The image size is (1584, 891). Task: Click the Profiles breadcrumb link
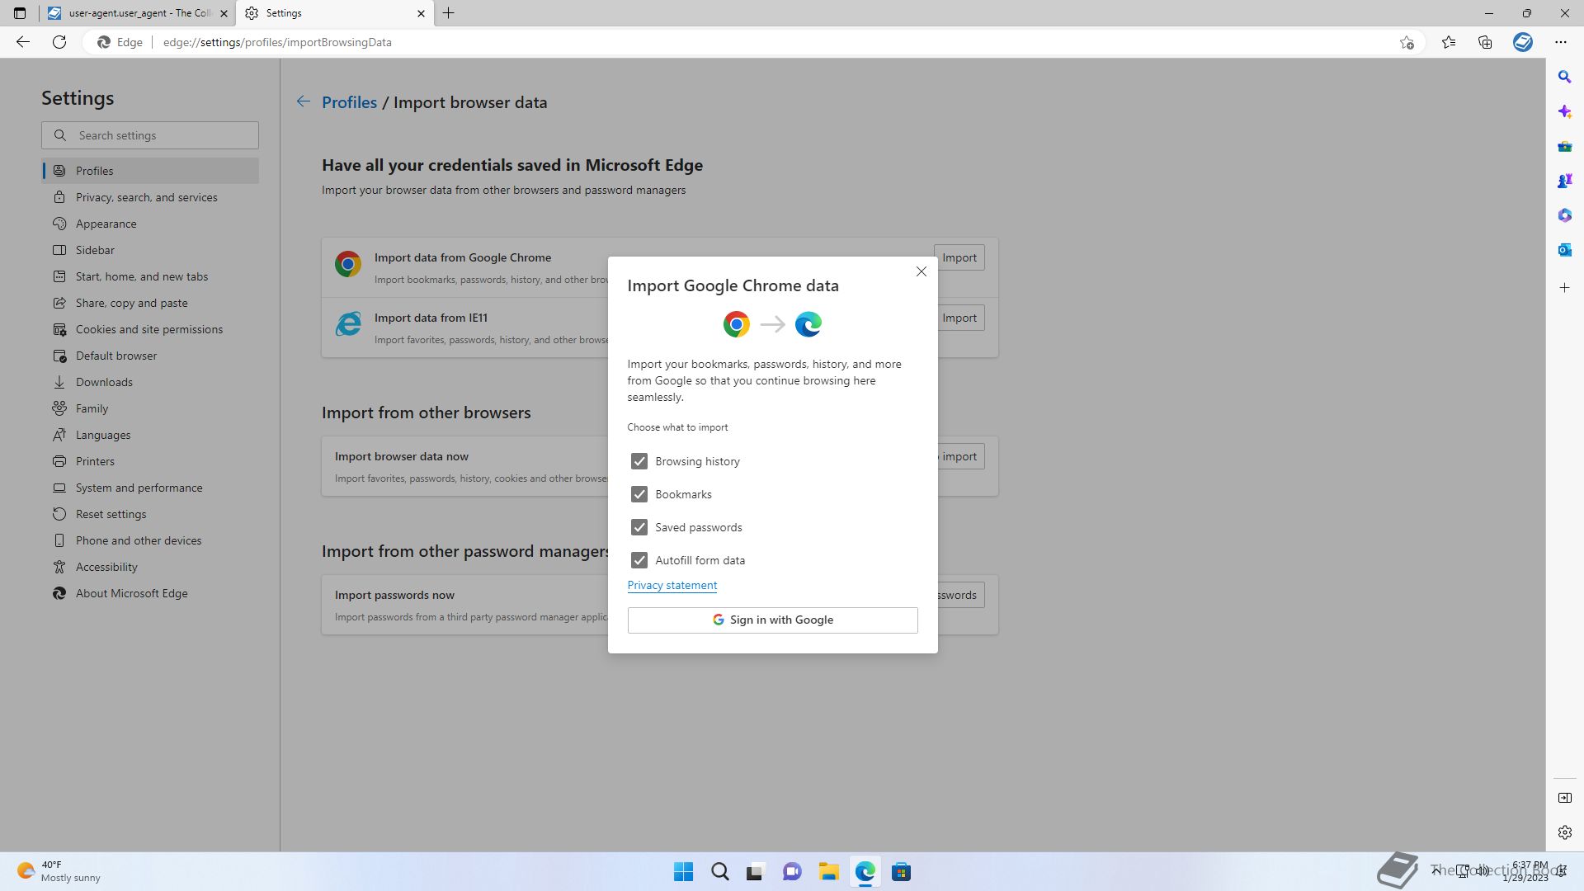coord(349,102)
